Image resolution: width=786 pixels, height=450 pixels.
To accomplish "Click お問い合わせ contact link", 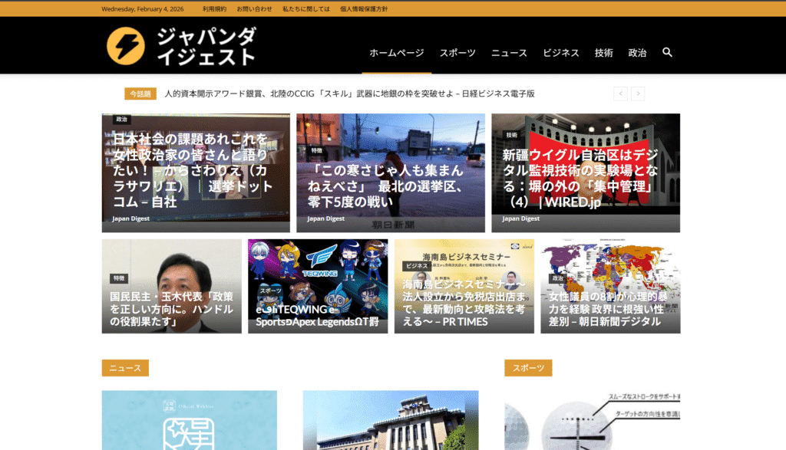I will (254, 9).
